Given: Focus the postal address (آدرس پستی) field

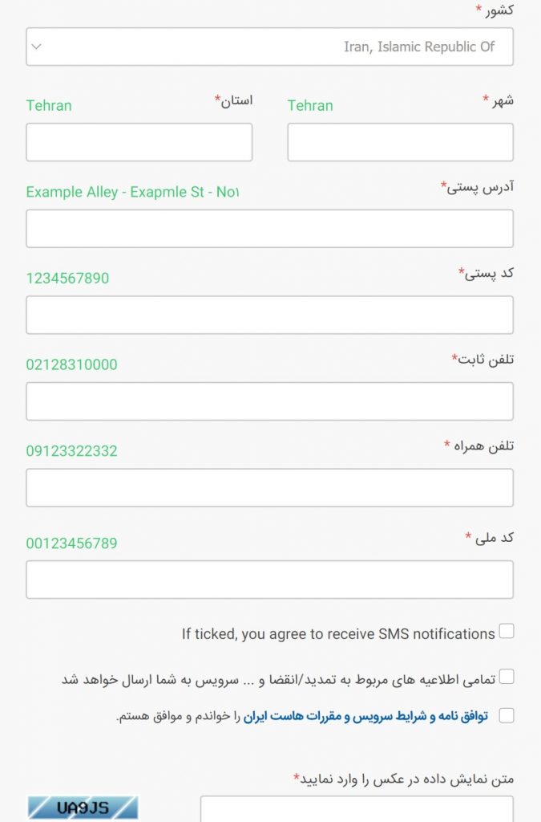Looking at the screenshot, I should [269, 229].
